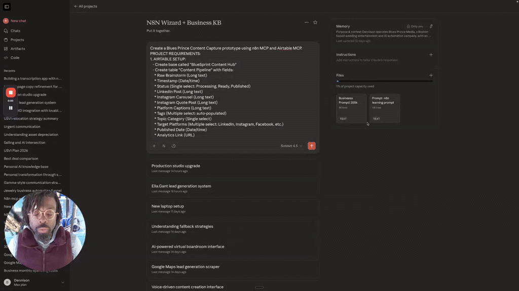Open the Sonnet 4.5 model selector dropdown
This screenshot has width=519, height=291.
click(291, 146)
